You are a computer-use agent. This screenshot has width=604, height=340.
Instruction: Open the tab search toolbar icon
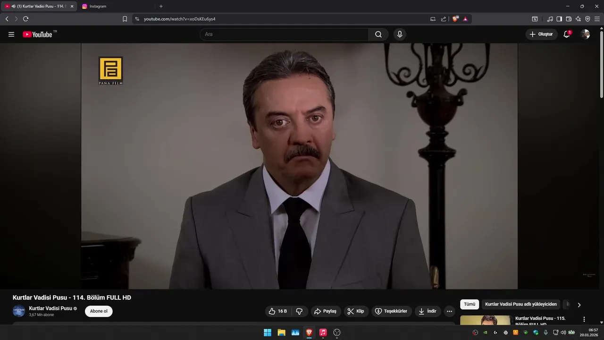535,19
